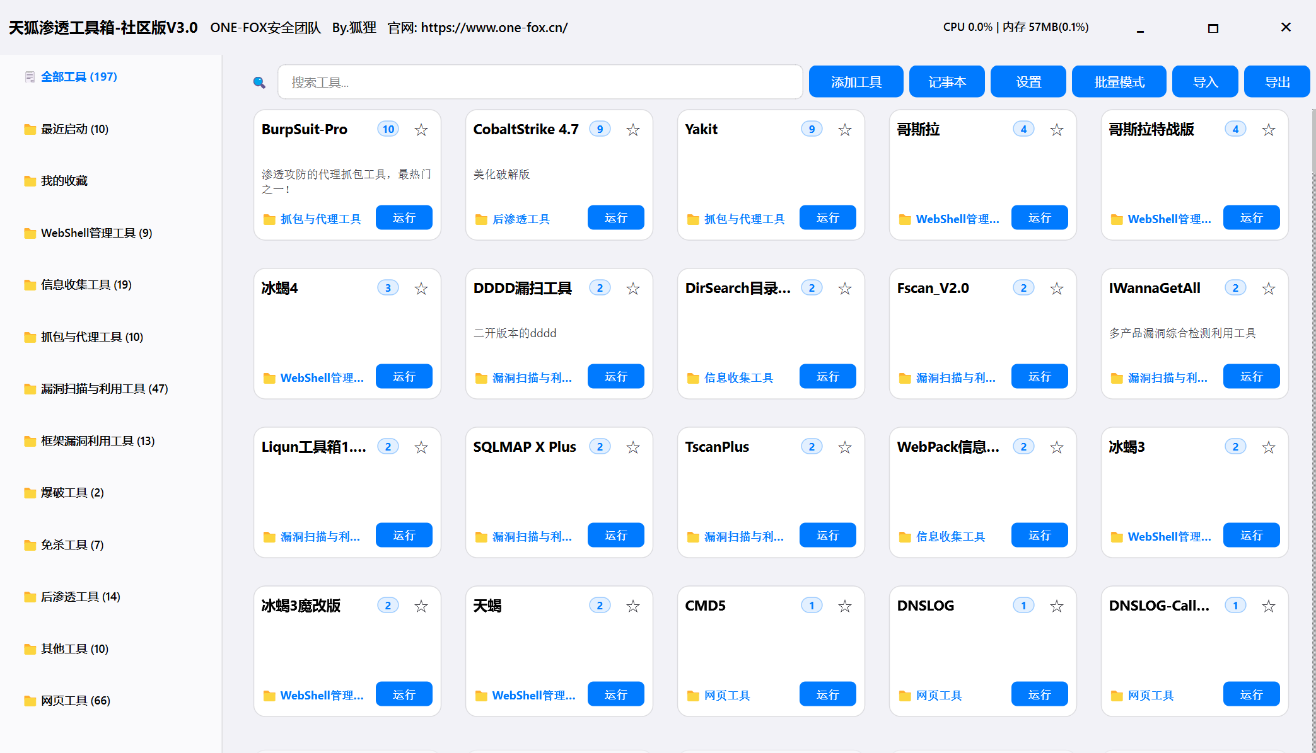Toggle the star on CobaltStrike 4.7
Screen dimensions: 1316x753
click(633, 130)
